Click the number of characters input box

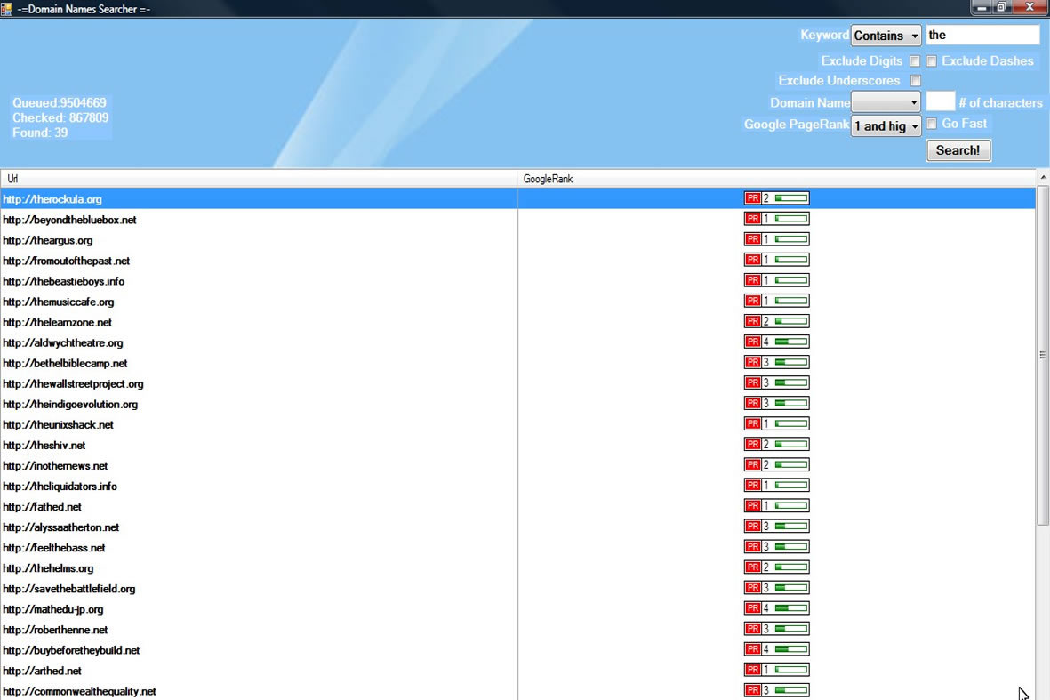(x=940, y=101)
